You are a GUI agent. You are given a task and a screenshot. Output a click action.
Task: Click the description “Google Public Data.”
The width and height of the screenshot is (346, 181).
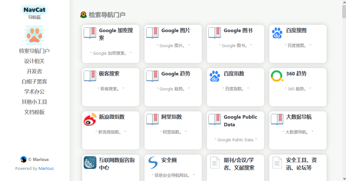point(236,140)
